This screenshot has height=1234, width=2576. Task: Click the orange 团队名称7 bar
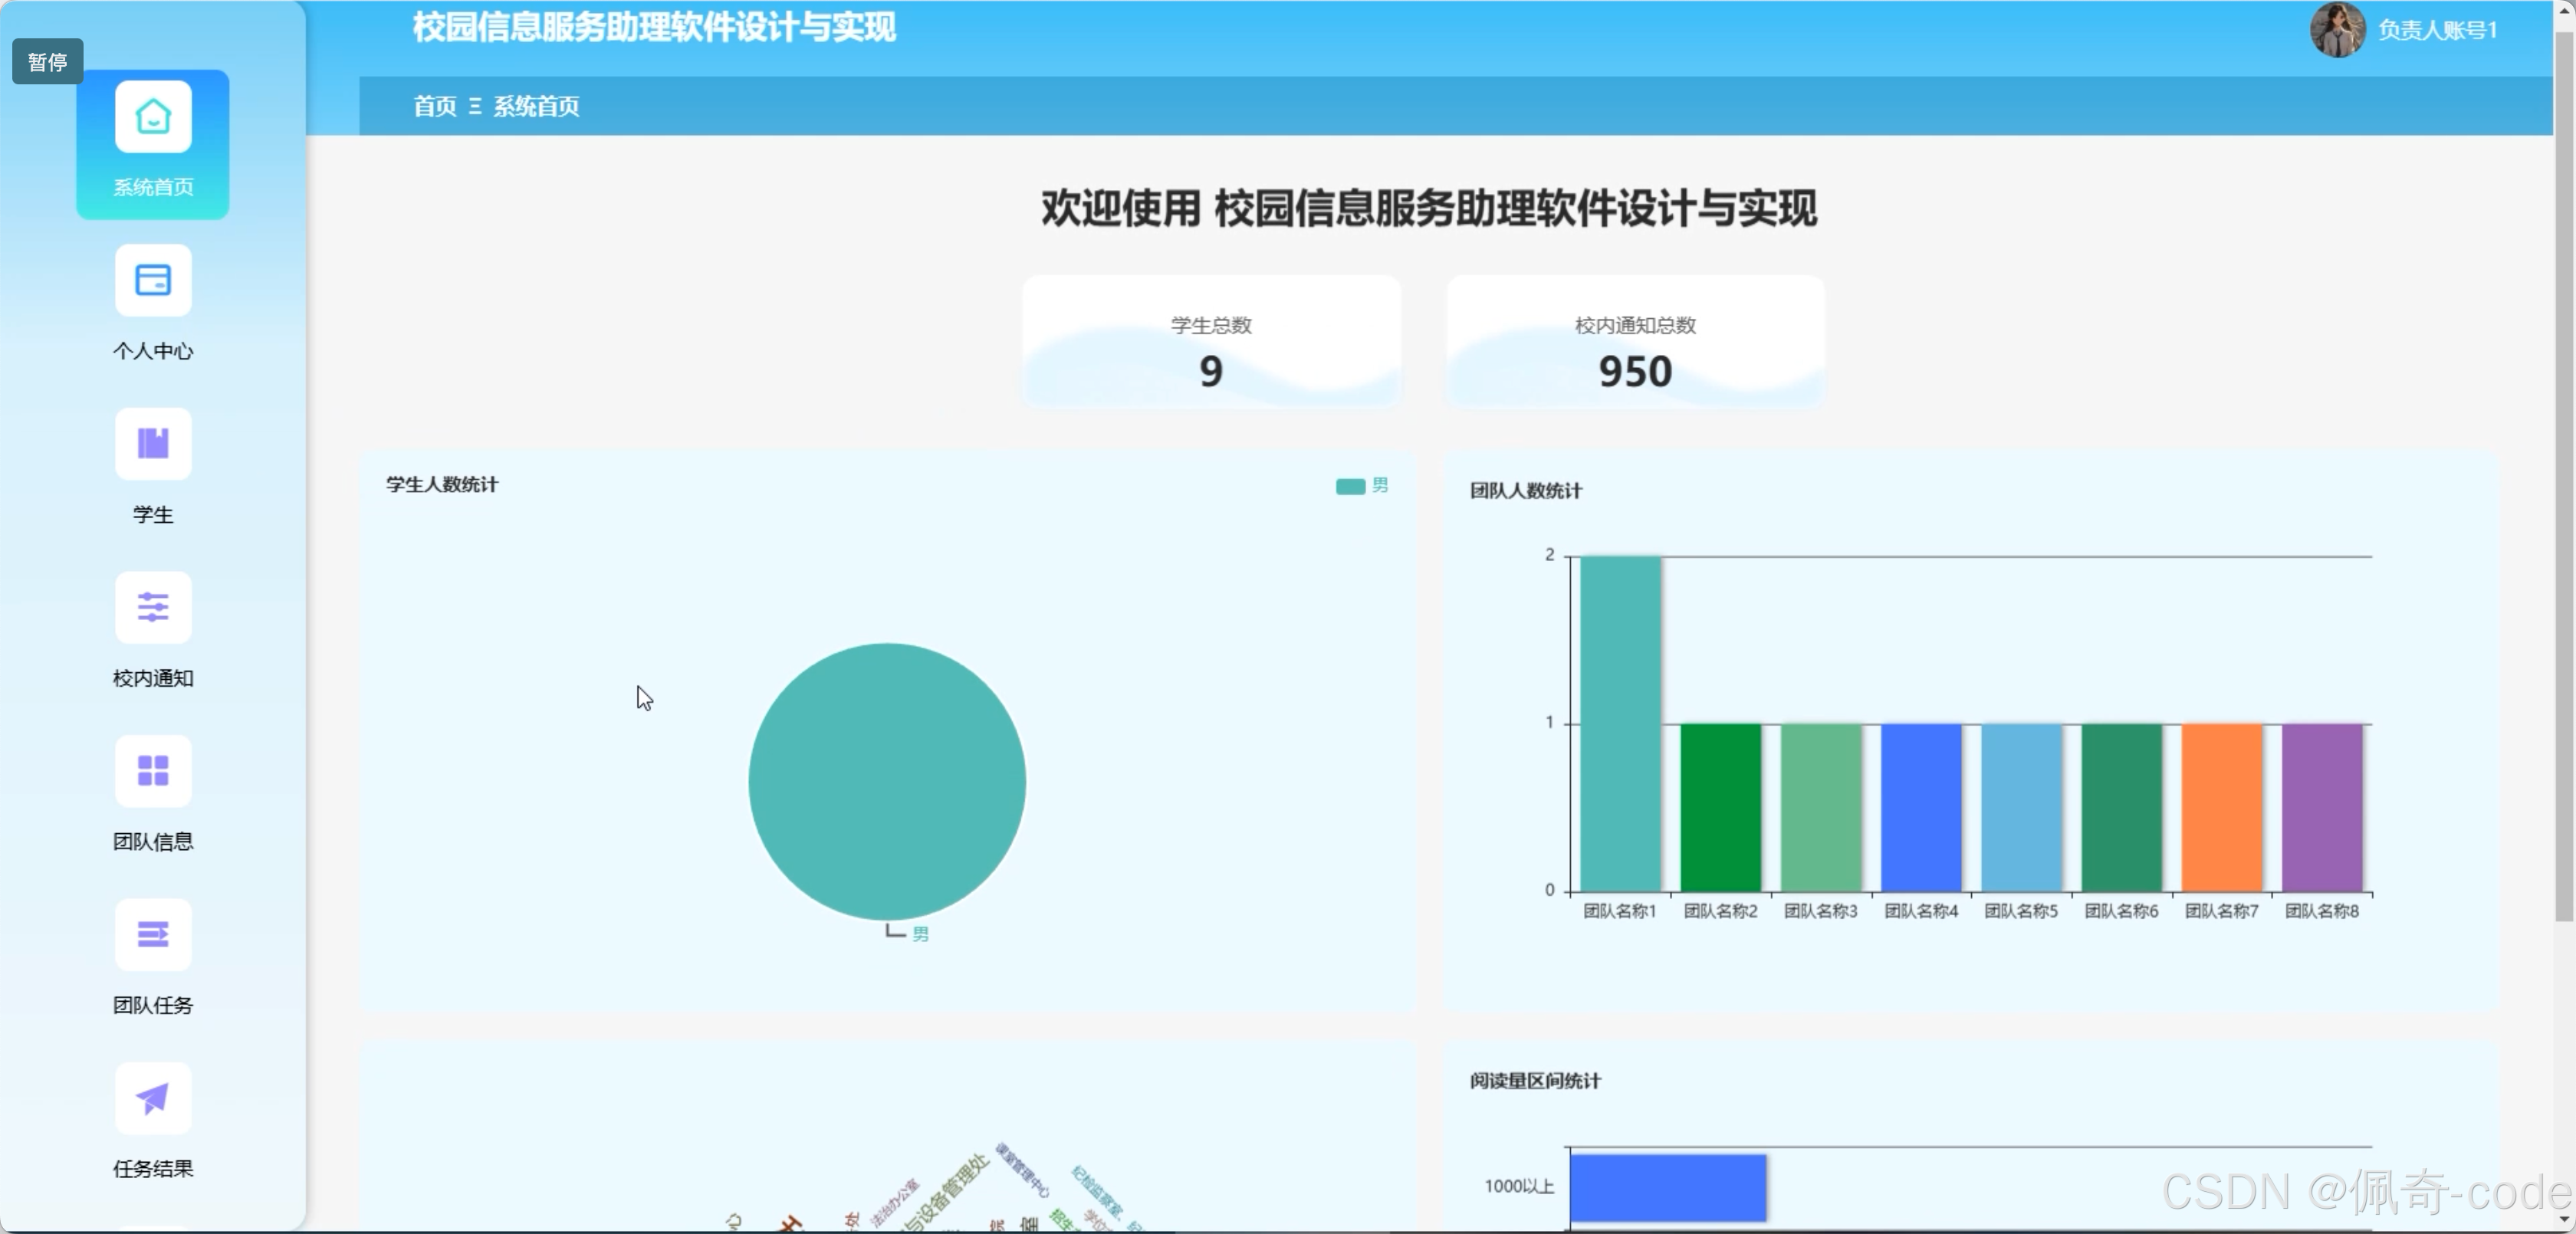pos(2221,807)
